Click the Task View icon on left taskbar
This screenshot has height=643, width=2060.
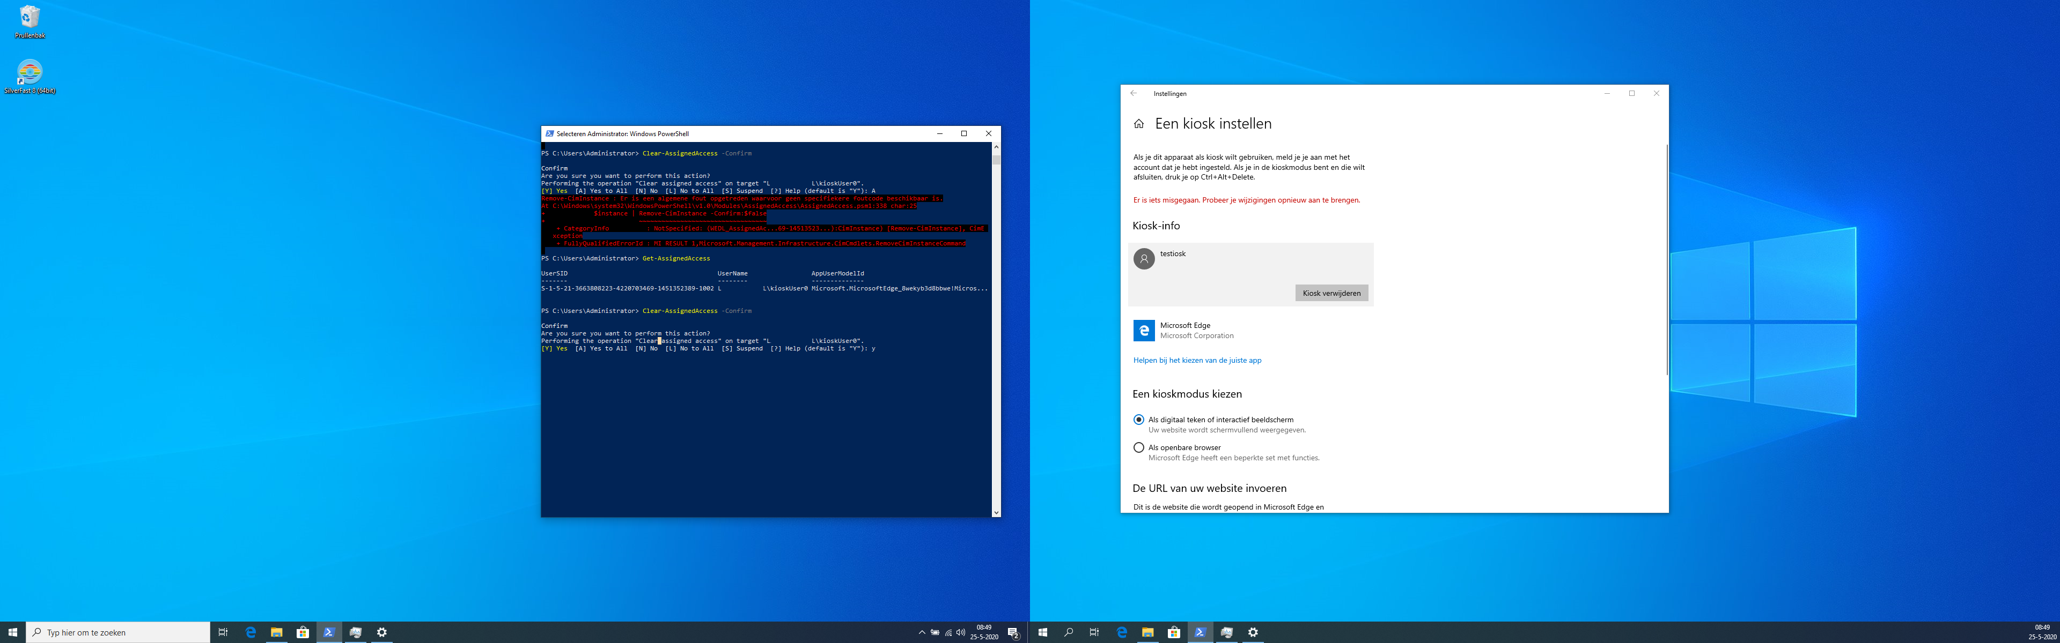point(223,633)
